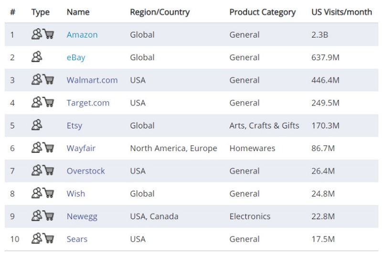
Task: Click the Region/Country column header
Action: tap(159, 12)
